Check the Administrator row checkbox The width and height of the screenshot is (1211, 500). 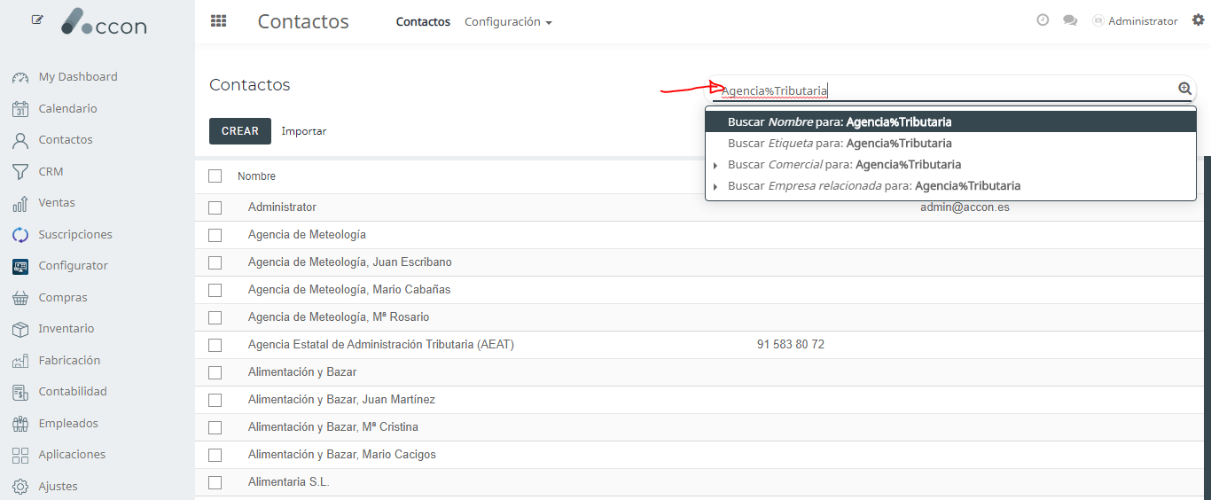click(215, 207)
